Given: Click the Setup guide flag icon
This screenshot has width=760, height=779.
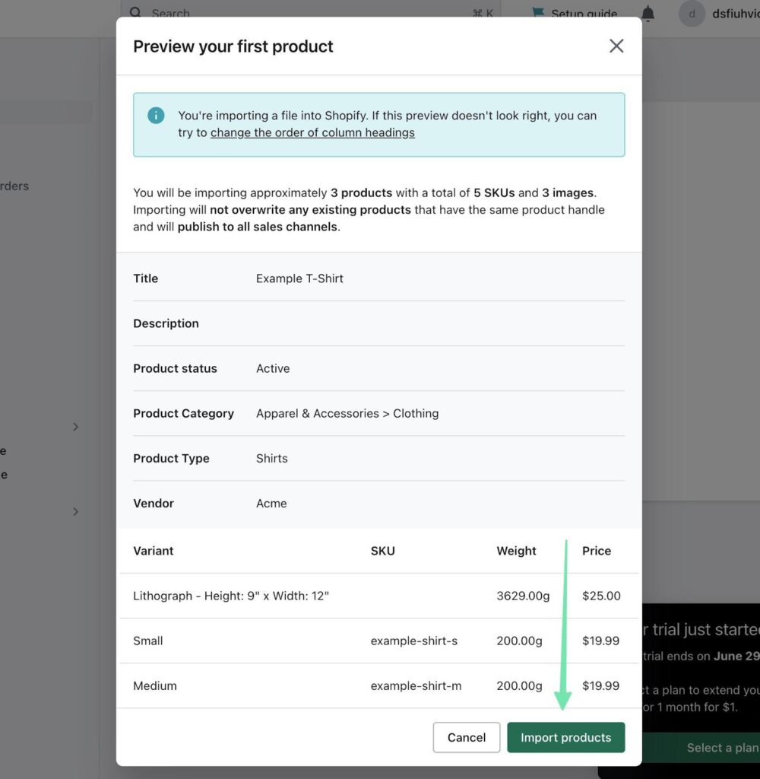Looking at the screenshot, I should [x=538, y=13].
